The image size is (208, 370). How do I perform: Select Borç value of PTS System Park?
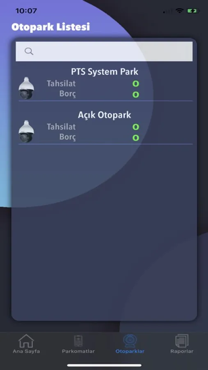[x=136, y=95]
